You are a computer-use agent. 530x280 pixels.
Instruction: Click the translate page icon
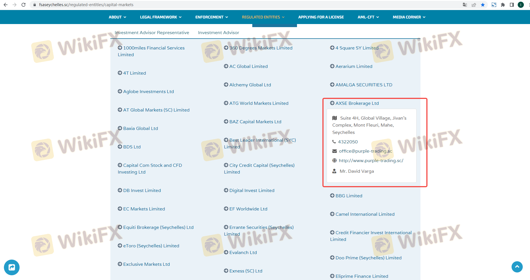tap(465, 5)
